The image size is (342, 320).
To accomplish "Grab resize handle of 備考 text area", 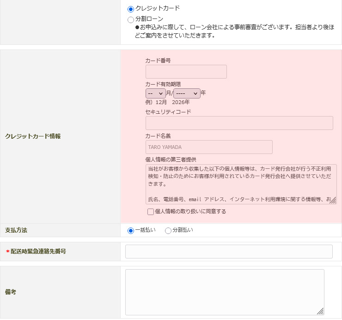I will (321, 312).
